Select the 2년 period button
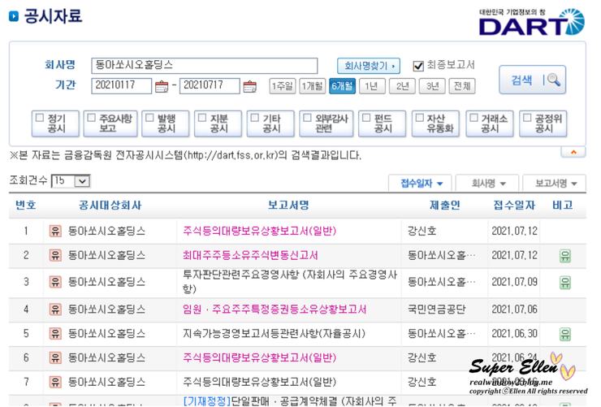 coord(402,86)
